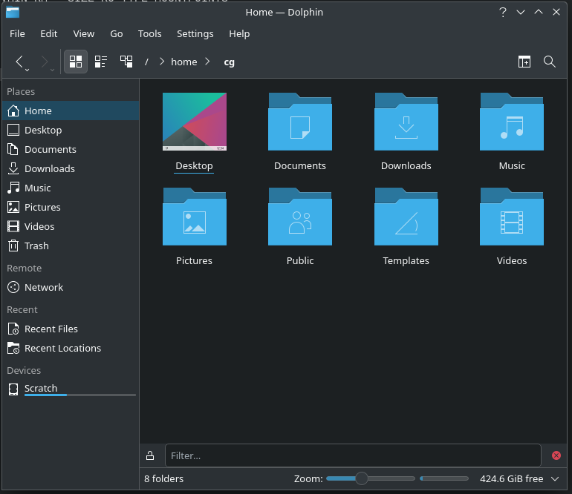The width and height of the screenshot is (572, 494).
Task: Close the filter bar with red button
Action: [556, 455]
